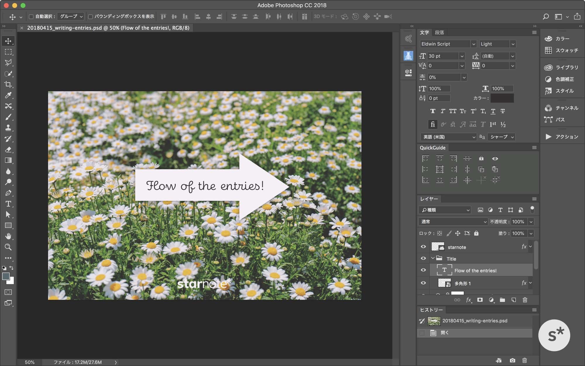Hide the starnote layer

423,247
